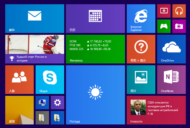
Task: Click the Skype label text
Action: [x=43, y=91]
